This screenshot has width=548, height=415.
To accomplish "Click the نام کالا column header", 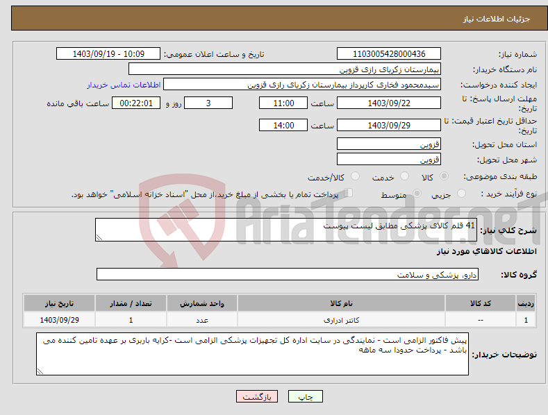I will [x=341, y=303].
